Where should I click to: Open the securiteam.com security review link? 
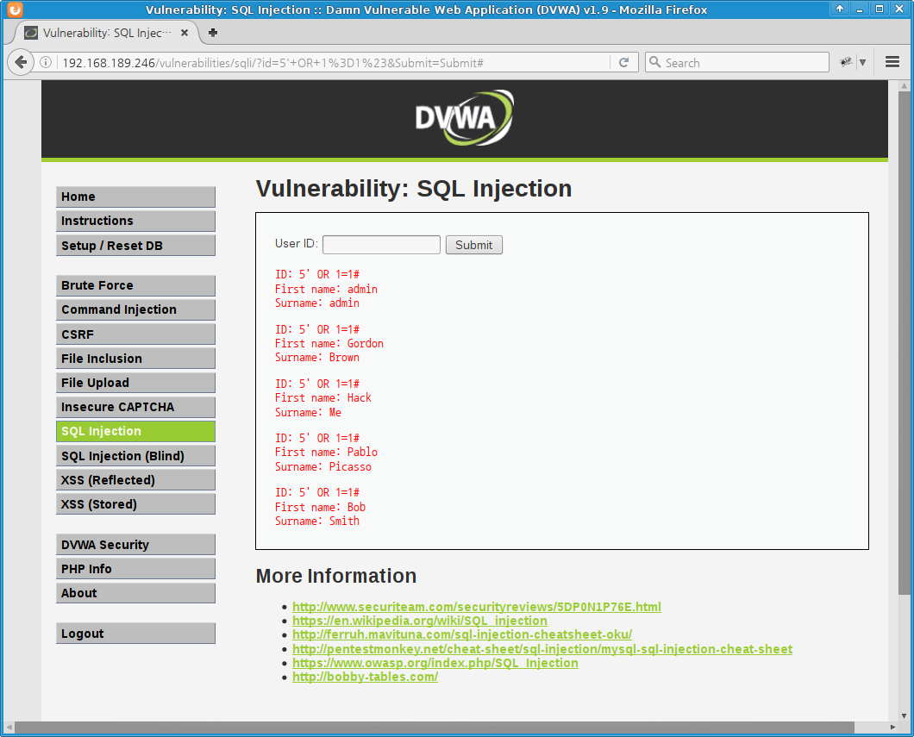point(476,607)
